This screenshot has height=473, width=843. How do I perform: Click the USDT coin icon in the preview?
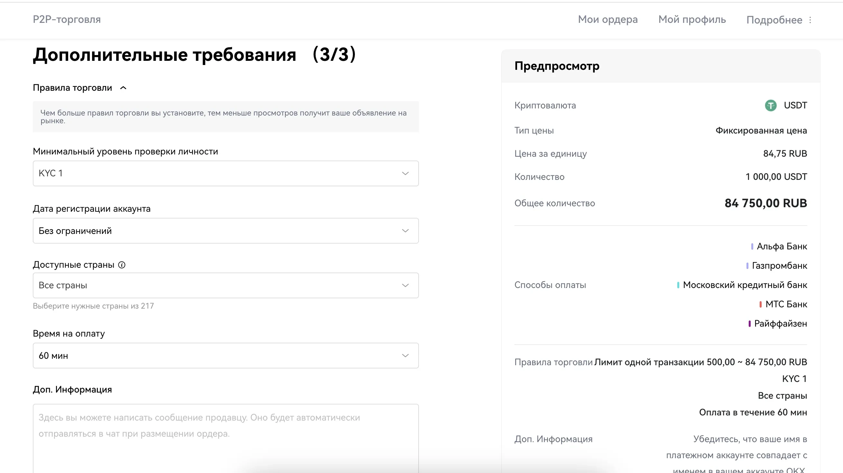[770, 106]
